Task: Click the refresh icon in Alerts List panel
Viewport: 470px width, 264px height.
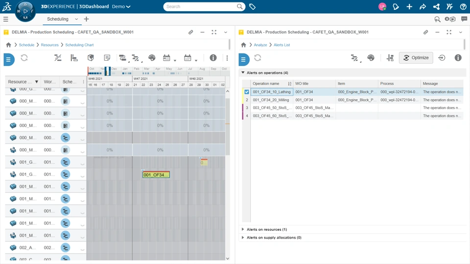Action: pyautogui.click(x=258, y=58)
